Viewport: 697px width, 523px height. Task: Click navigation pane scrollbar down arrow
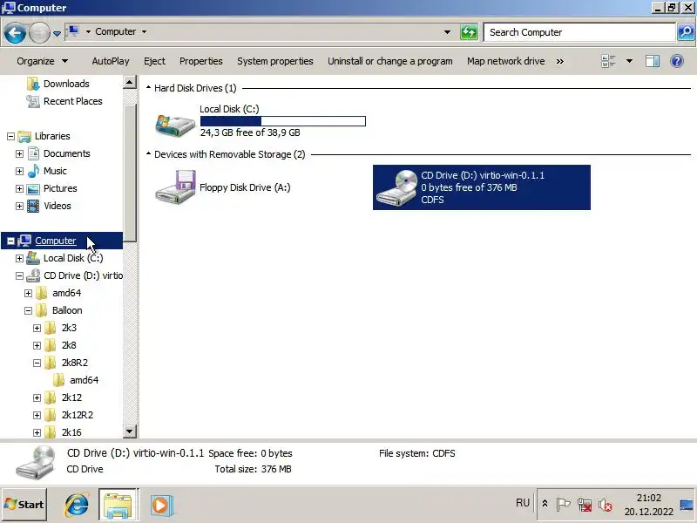pos(129,431)
